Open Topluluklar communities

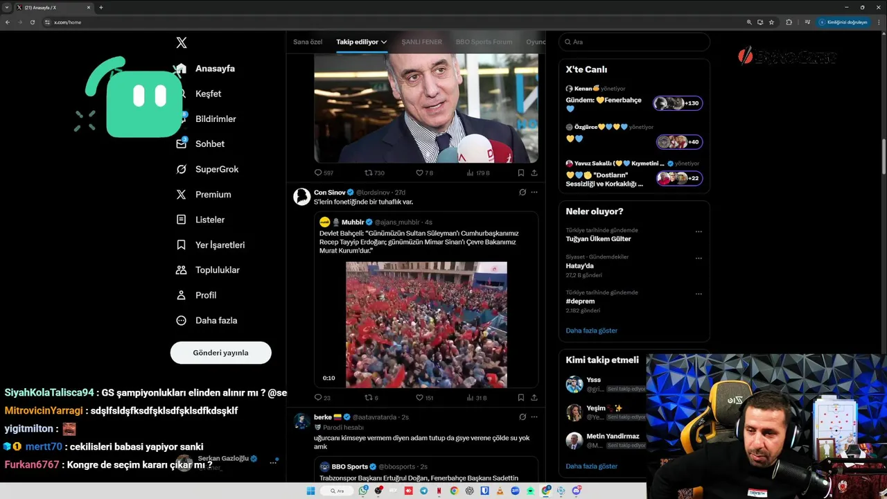click(x=207, y=270)
